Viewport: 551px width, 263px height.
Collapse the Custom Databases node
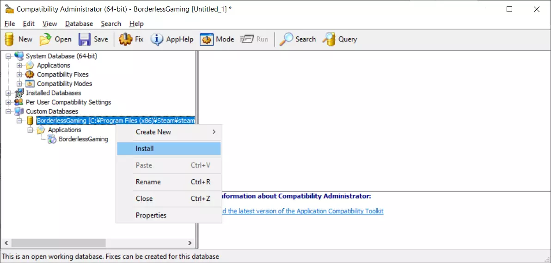pos(8,112)
